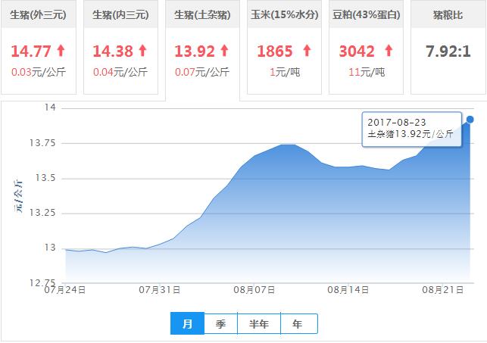Click the 1865 corn price value

click(x=275, y=51)
